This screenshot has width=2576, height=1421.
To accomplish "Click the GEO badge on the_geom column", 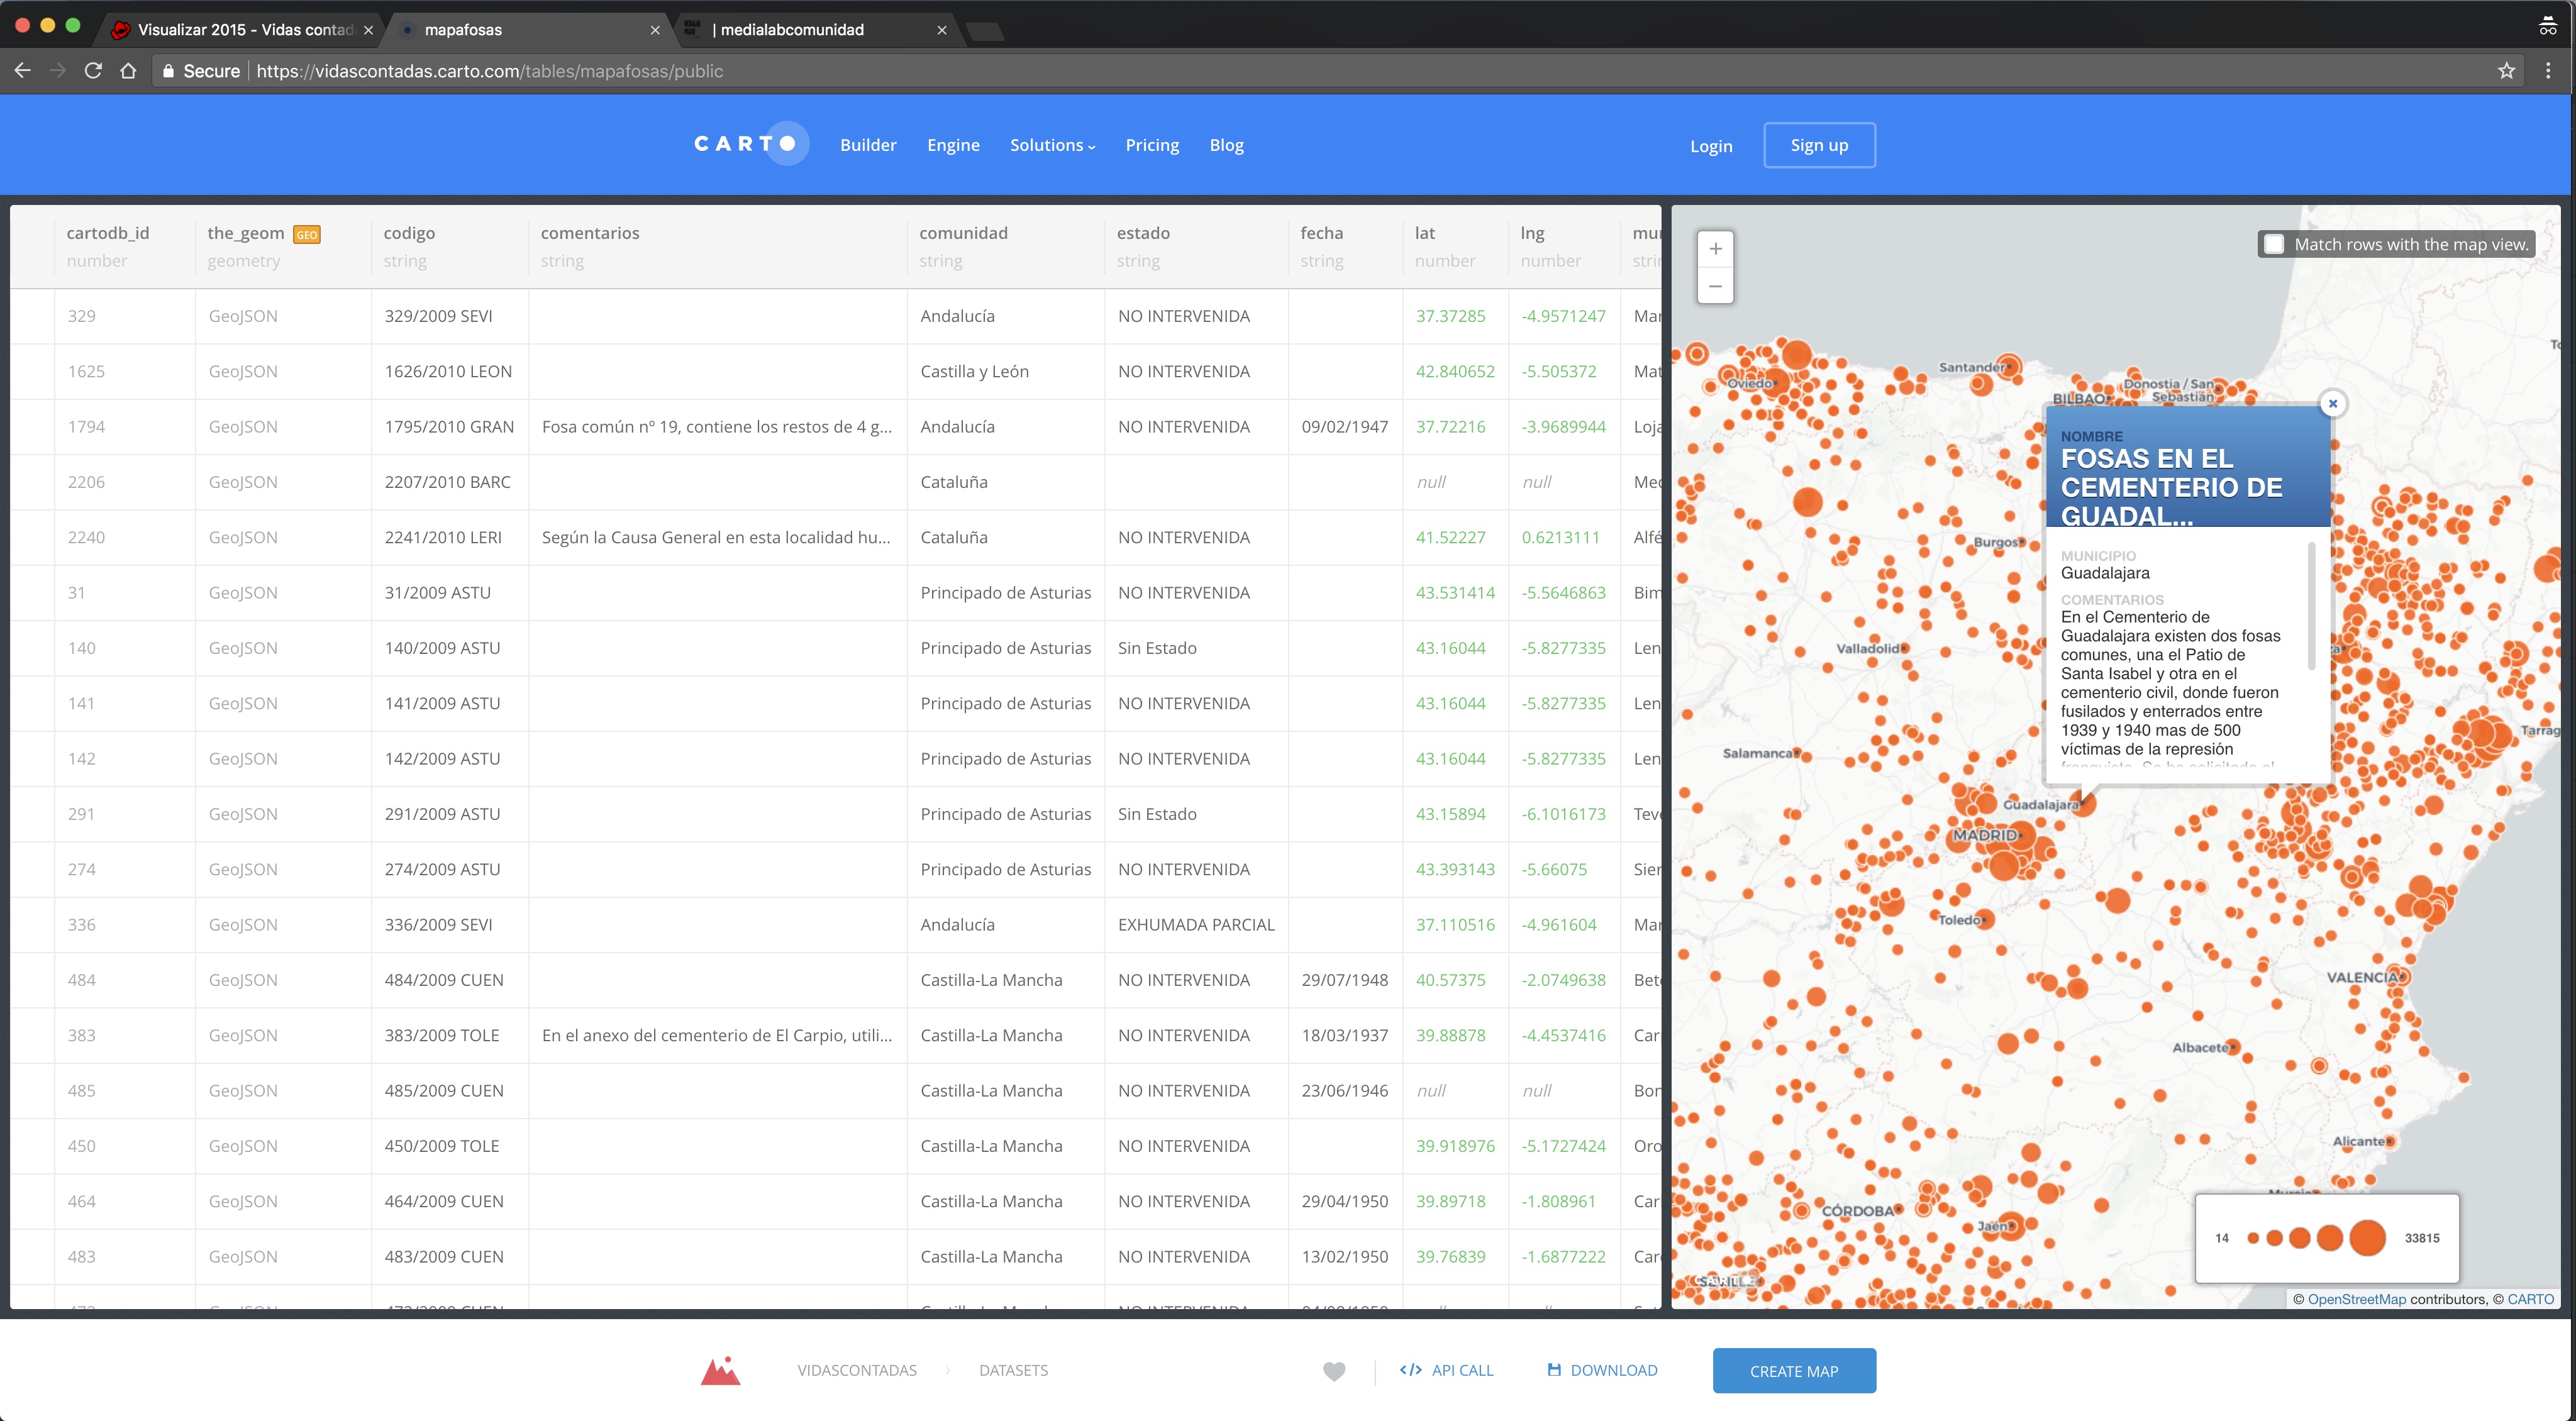I will click(x=306, y=235).
